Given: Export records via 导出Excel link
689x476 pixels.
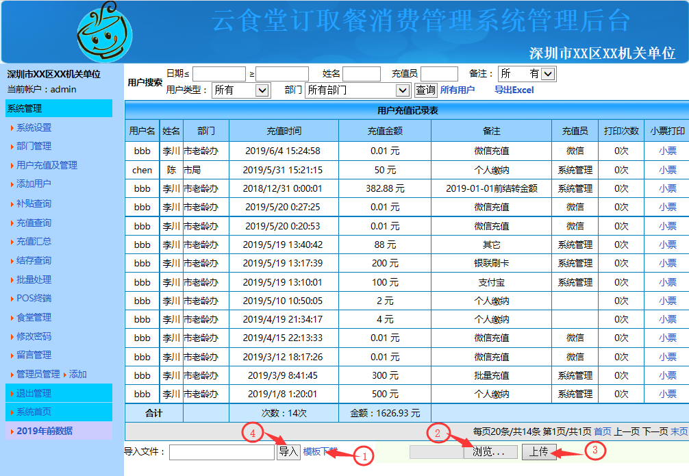Looking at the screenshot, I should 514,90.
